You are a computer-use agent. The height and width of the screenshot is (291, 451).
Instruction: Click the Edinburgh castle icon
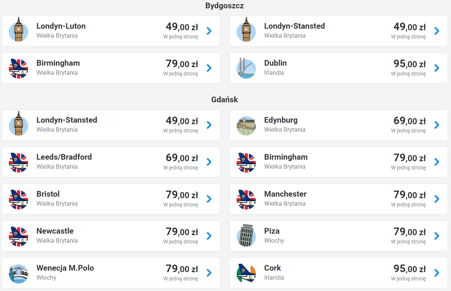(x=246, y=125)
